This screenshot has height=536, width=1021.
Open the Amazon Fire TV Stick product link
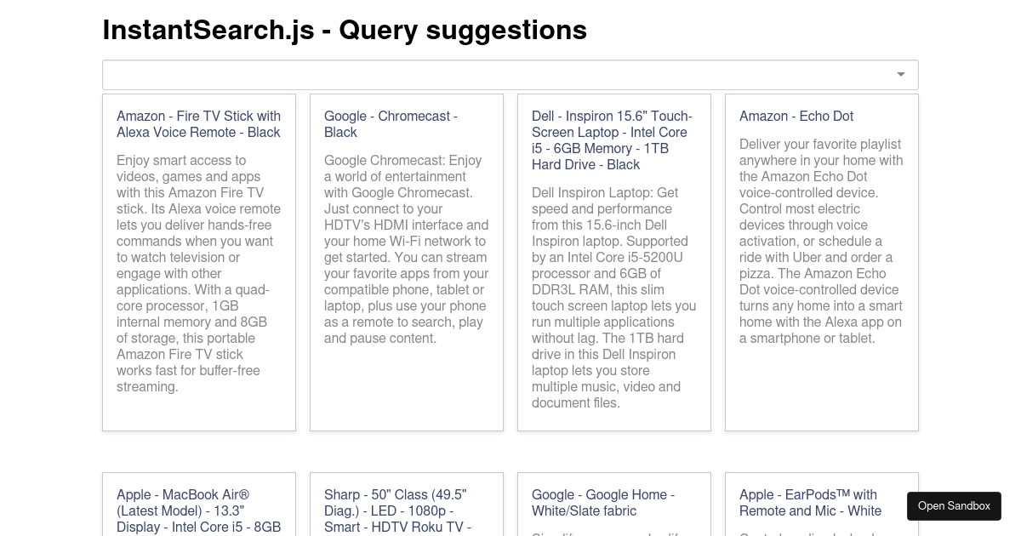click(x=198, y=124)
